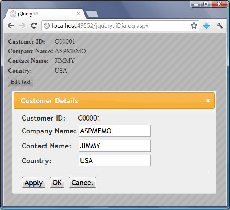The height and width of the screenshot is (210, 230).
Task: Click the browser forward arrow
Action: [x=22, y=26]
